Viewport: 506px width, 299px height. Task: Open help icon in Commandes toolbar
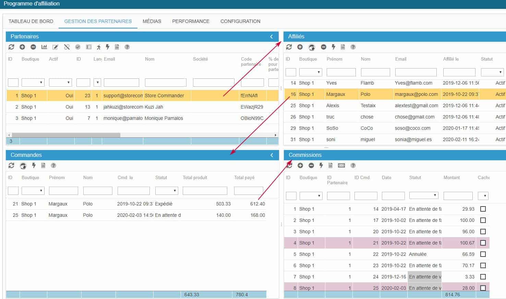(53, 165)
